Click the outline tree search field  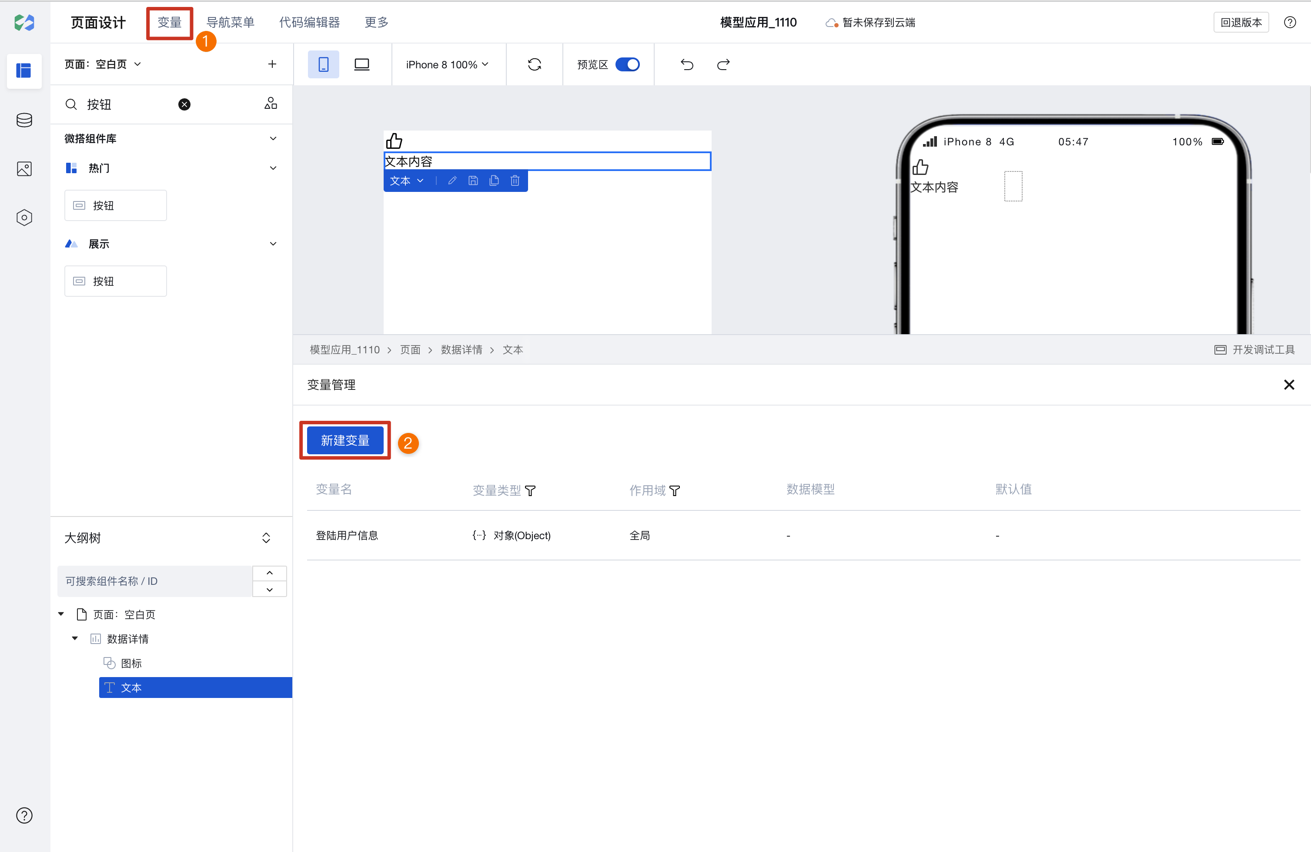[154, 581]
